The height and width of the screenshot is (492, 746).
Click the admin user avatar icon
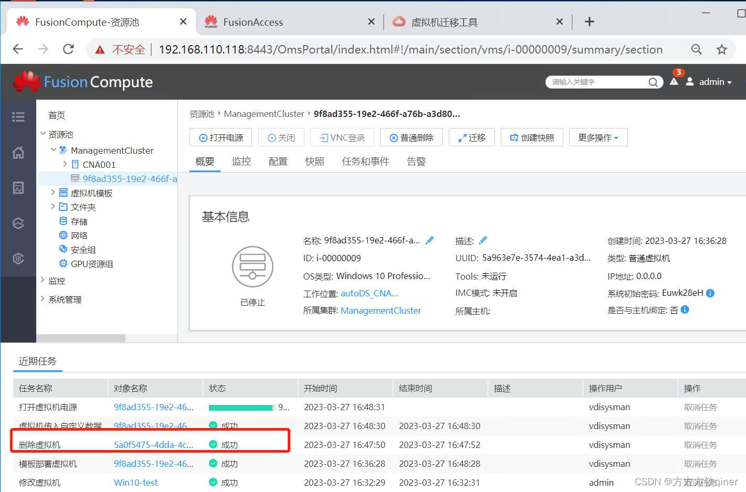coord(690,81)
